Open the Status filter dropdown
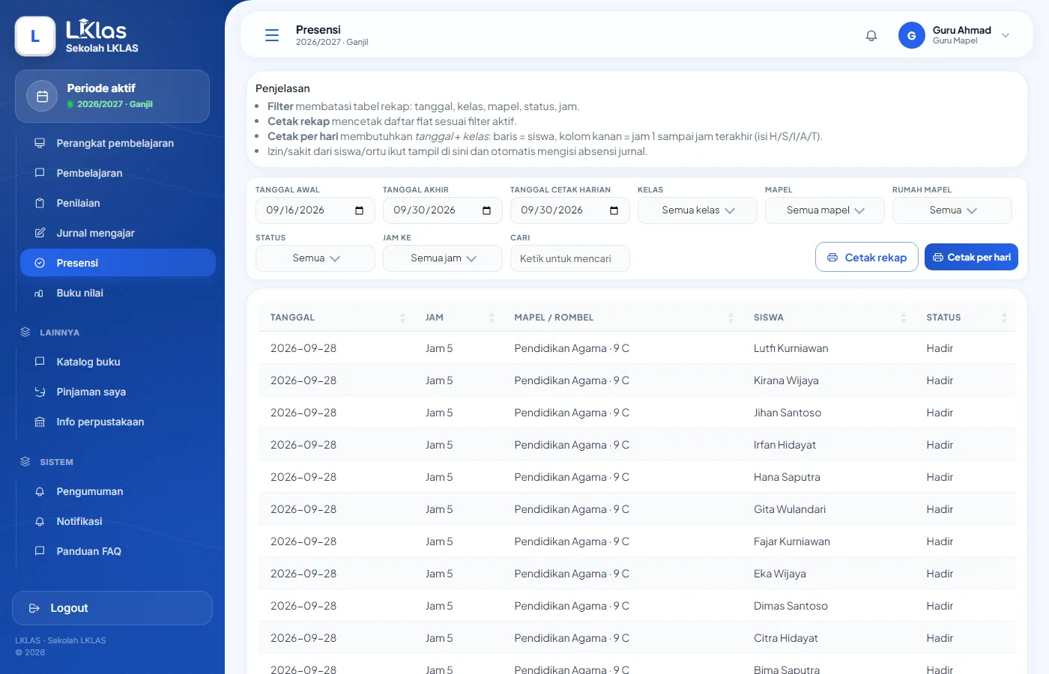 pos(315,258)
